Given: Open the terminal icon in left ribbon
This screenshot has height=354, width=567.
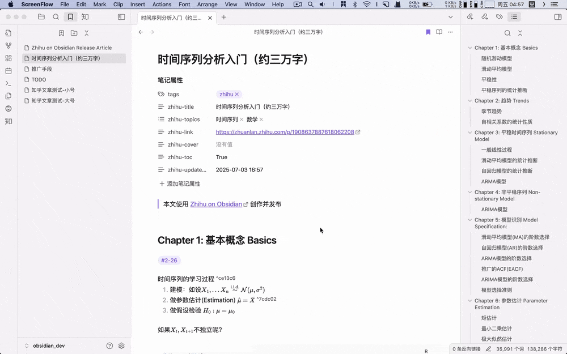Looking at the screenshot, I should pos(7,83).
